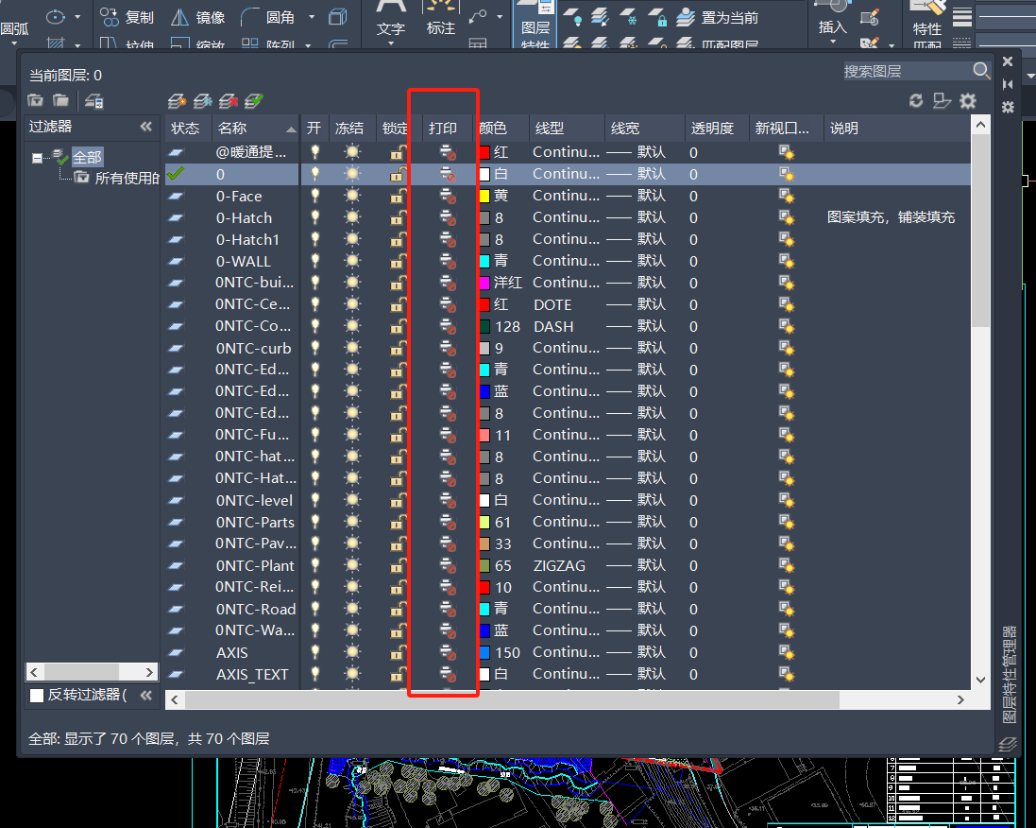1036x828 pixels.
Task: Click the New Layer icon in toolbar
Action: [177, 100]
